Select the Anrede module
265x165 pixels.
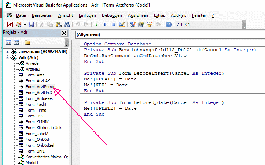point(32,63)
